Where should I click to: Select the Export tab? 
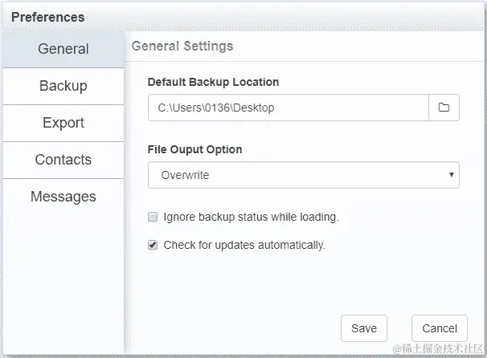click(63, 123)
